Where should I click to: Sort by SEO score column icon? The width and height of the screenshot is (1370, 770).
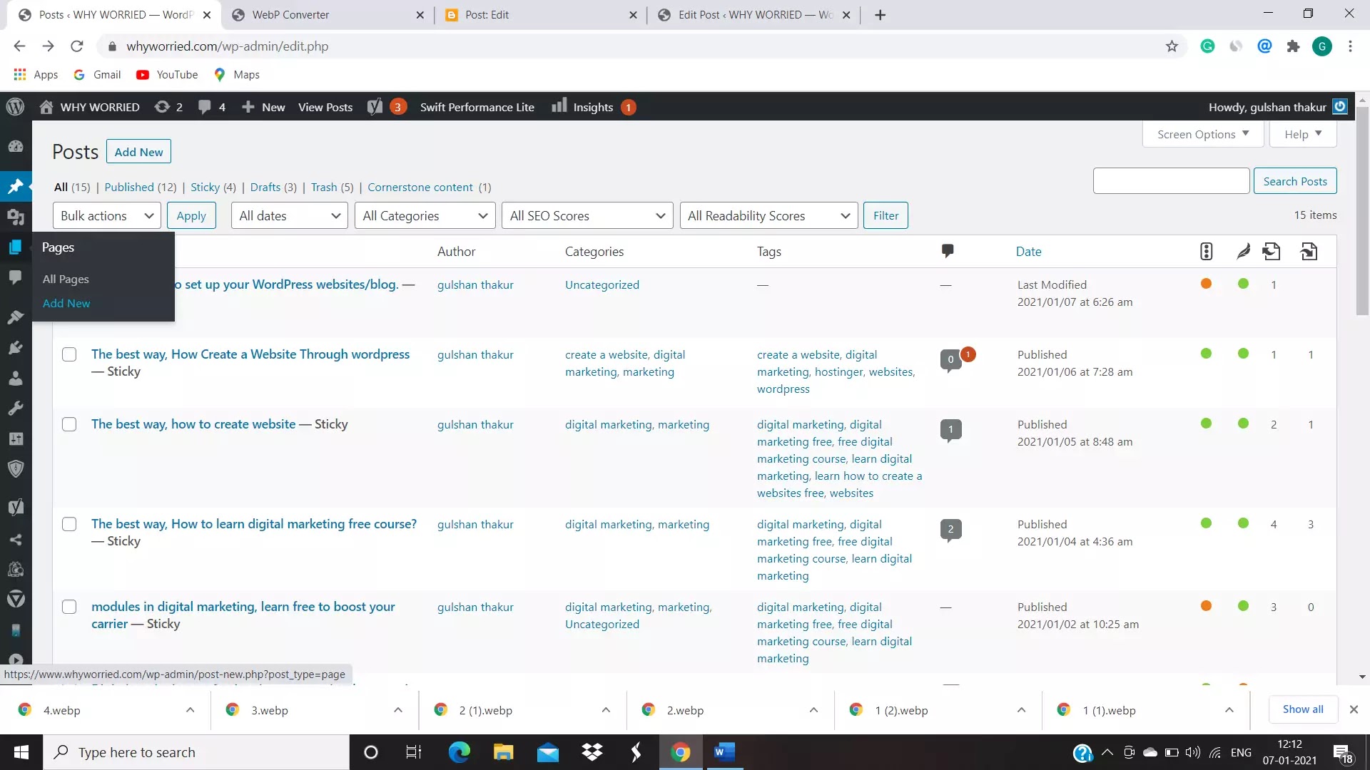1206,251
